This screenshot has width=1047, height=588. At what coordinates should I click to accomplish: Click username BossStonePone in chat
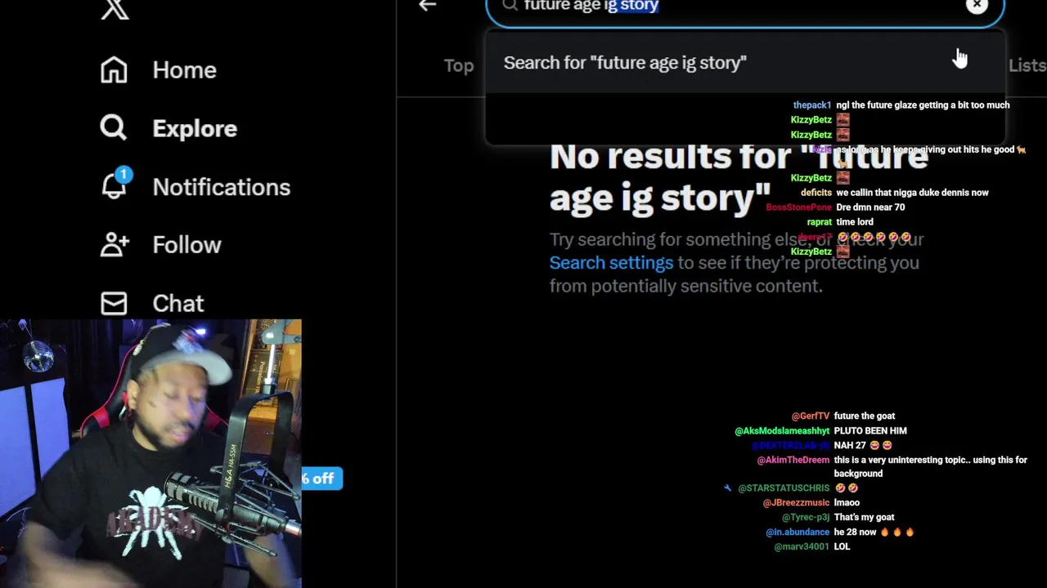pos(798,207)
